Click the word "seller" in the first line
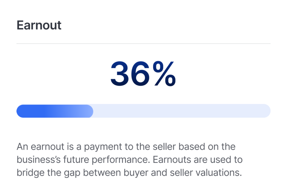 click(164, 147)
